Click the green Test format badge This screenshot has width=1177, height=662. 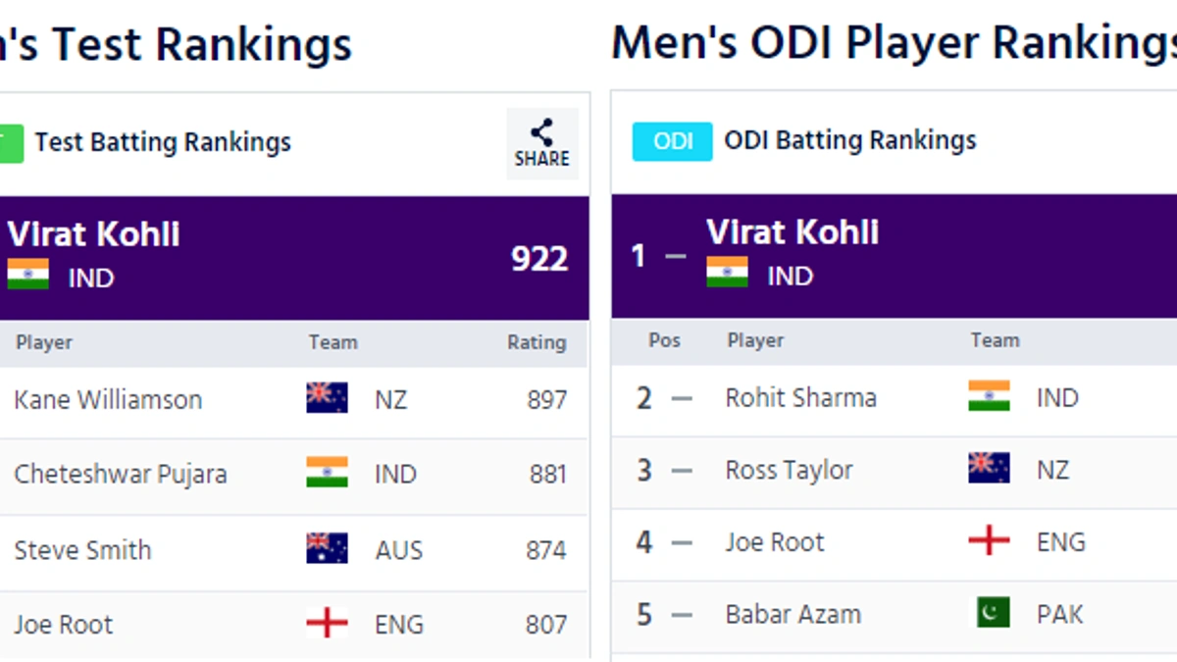click(11, 143)
